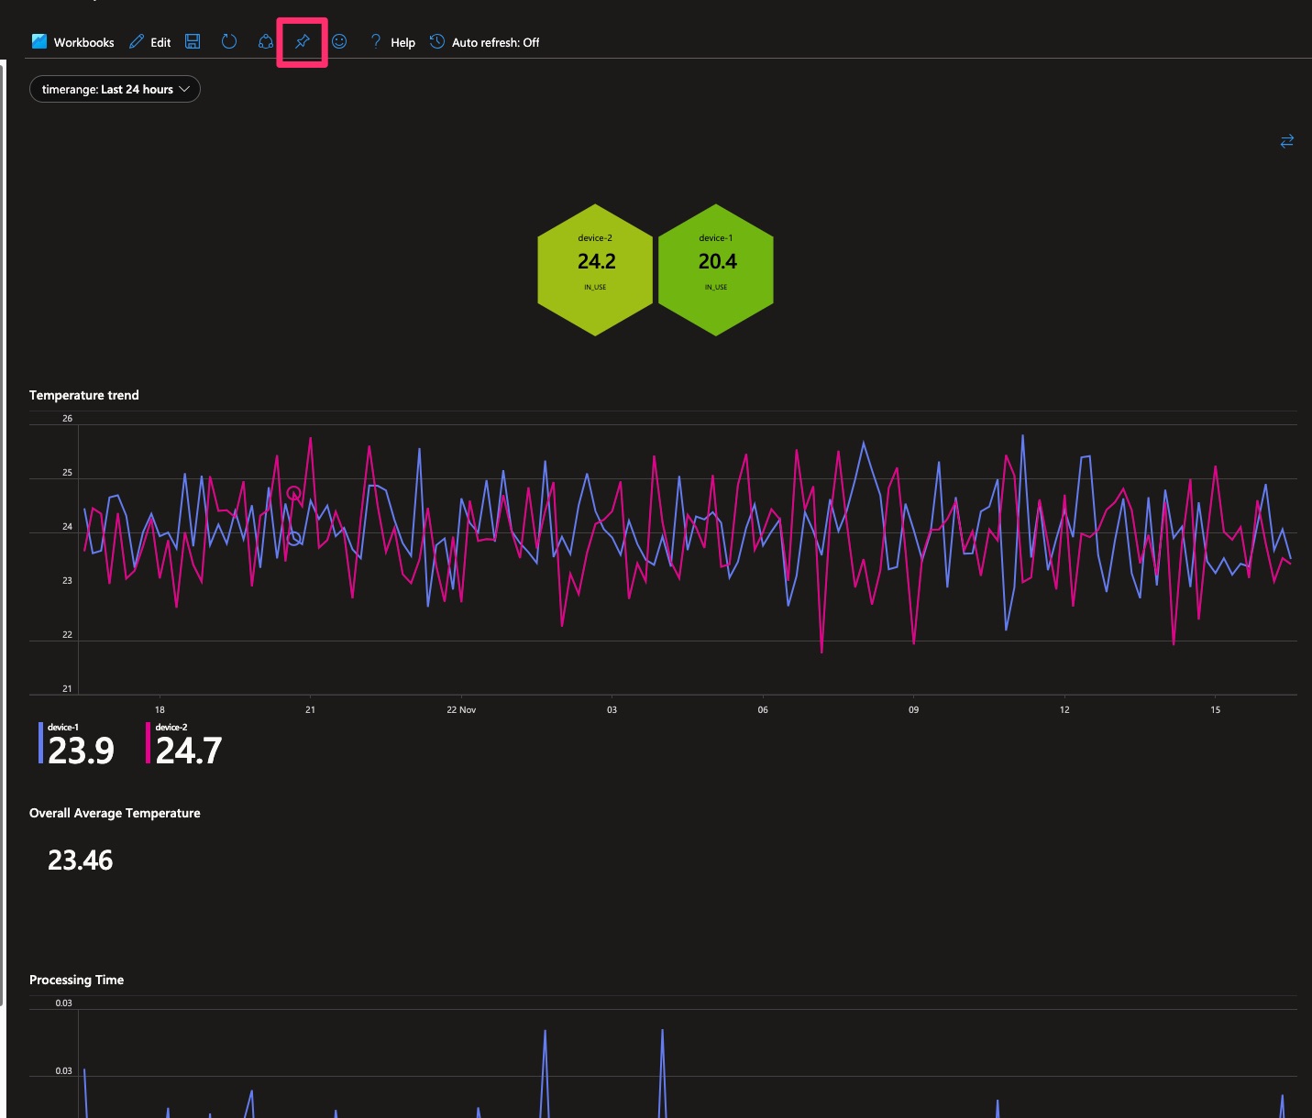Viewport: 1312px width, 1118px height.
Task: Click the circled device-1 data point marker
Action: coord(294,538)
